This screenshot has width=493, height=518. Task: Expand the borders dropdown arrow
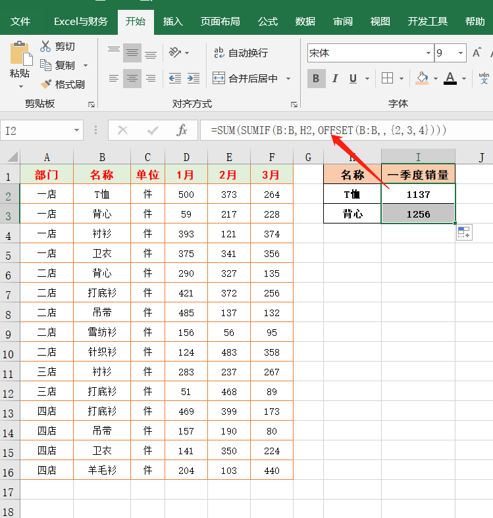[402, 79]
